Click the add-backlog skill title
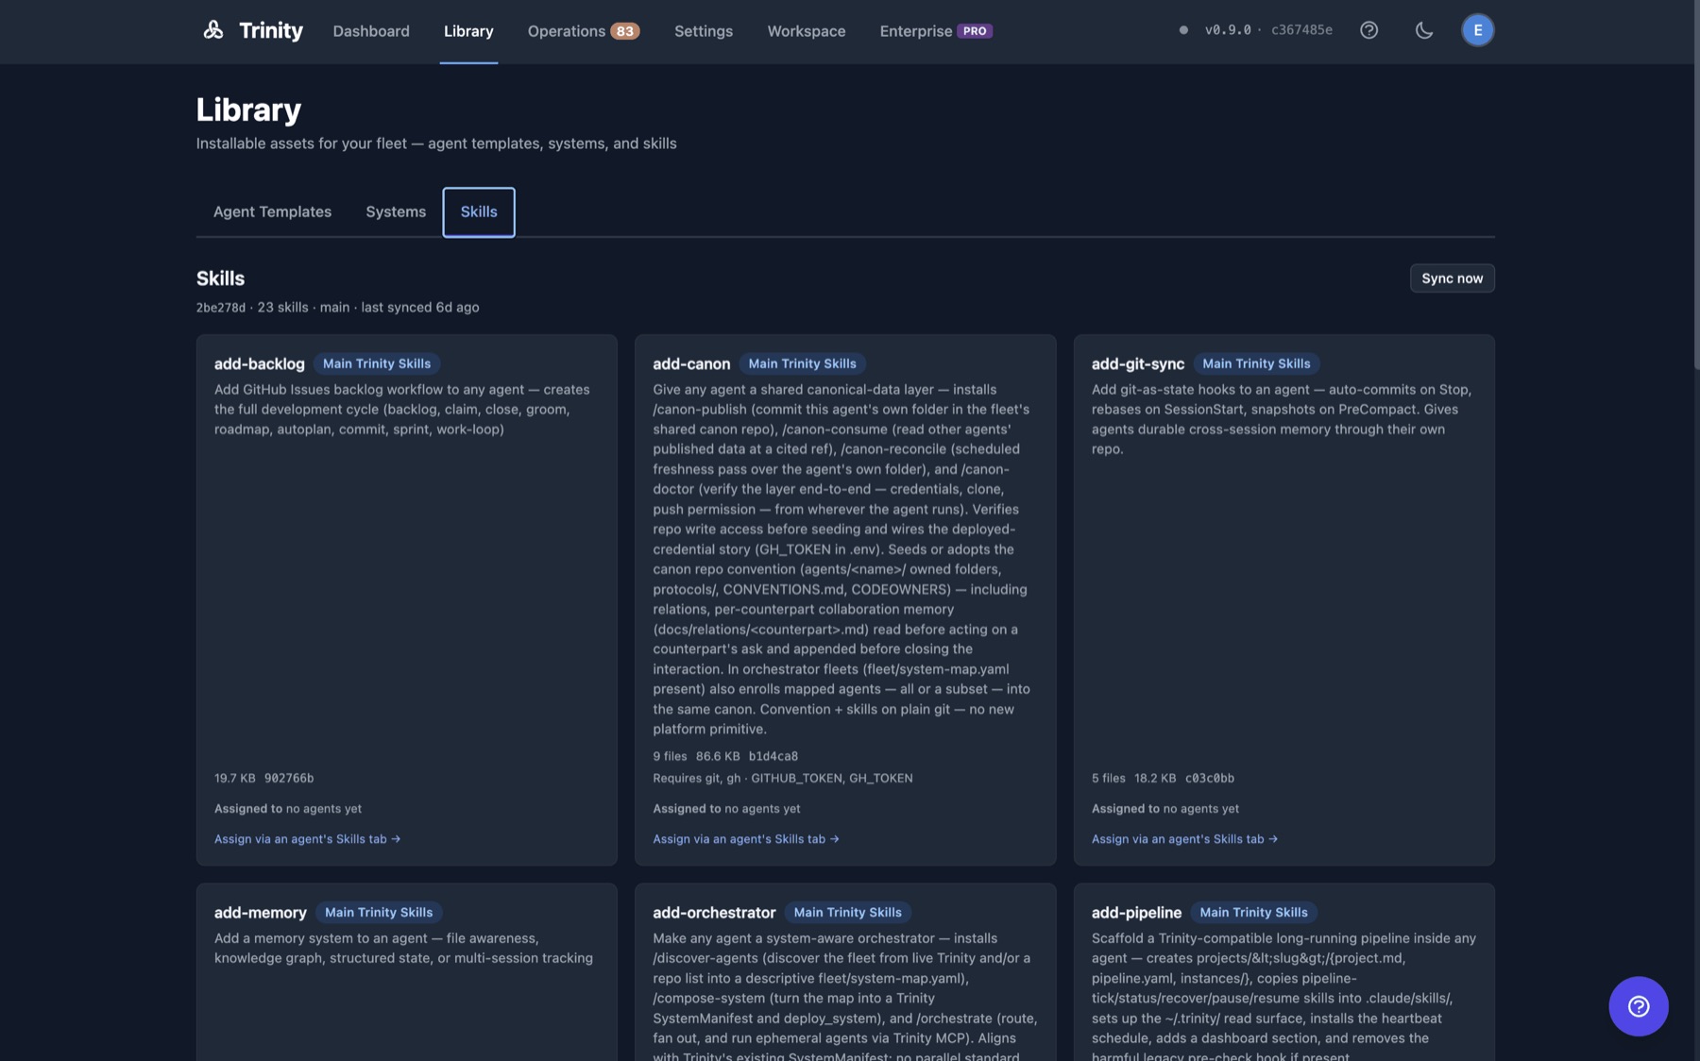Image resolution: width=1700 pixels, height=1061 pixels. click(260, 364)
